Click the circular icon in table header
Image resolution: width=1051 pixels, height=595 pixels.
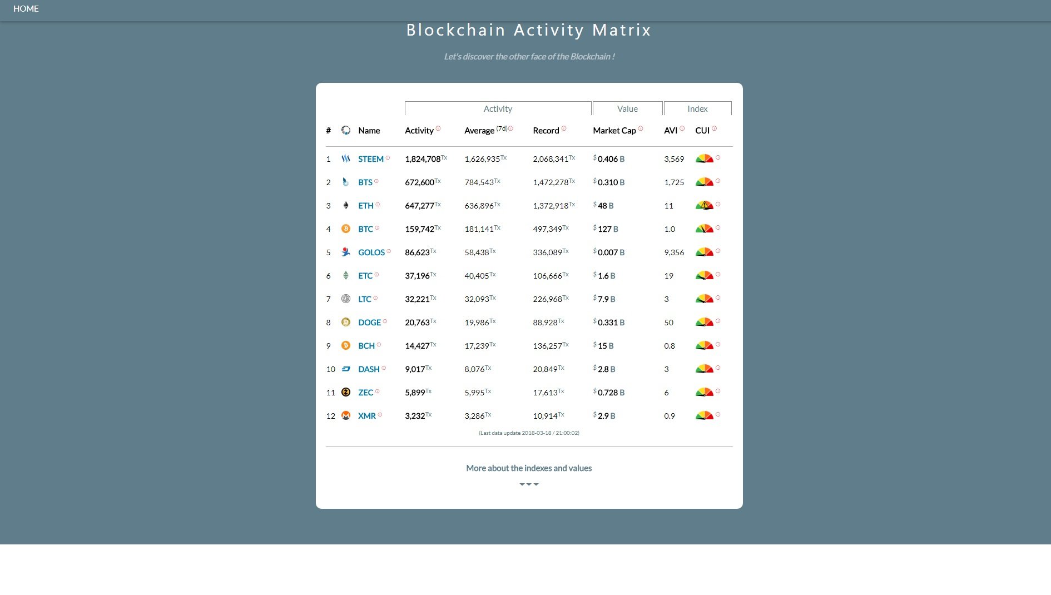tap(346, 130)
